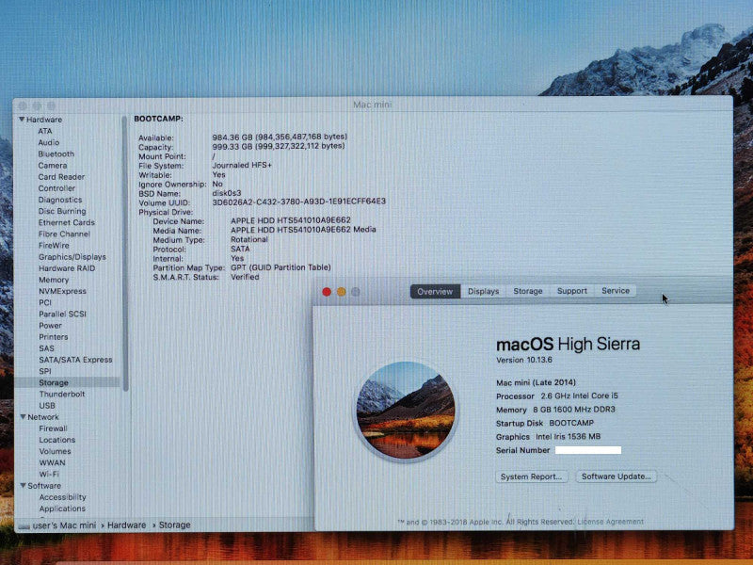Screen dimensions: 753x565
Task: Click the Journaled HFS+ file system value
Action: pyautogui.click(x=242, y=165)
